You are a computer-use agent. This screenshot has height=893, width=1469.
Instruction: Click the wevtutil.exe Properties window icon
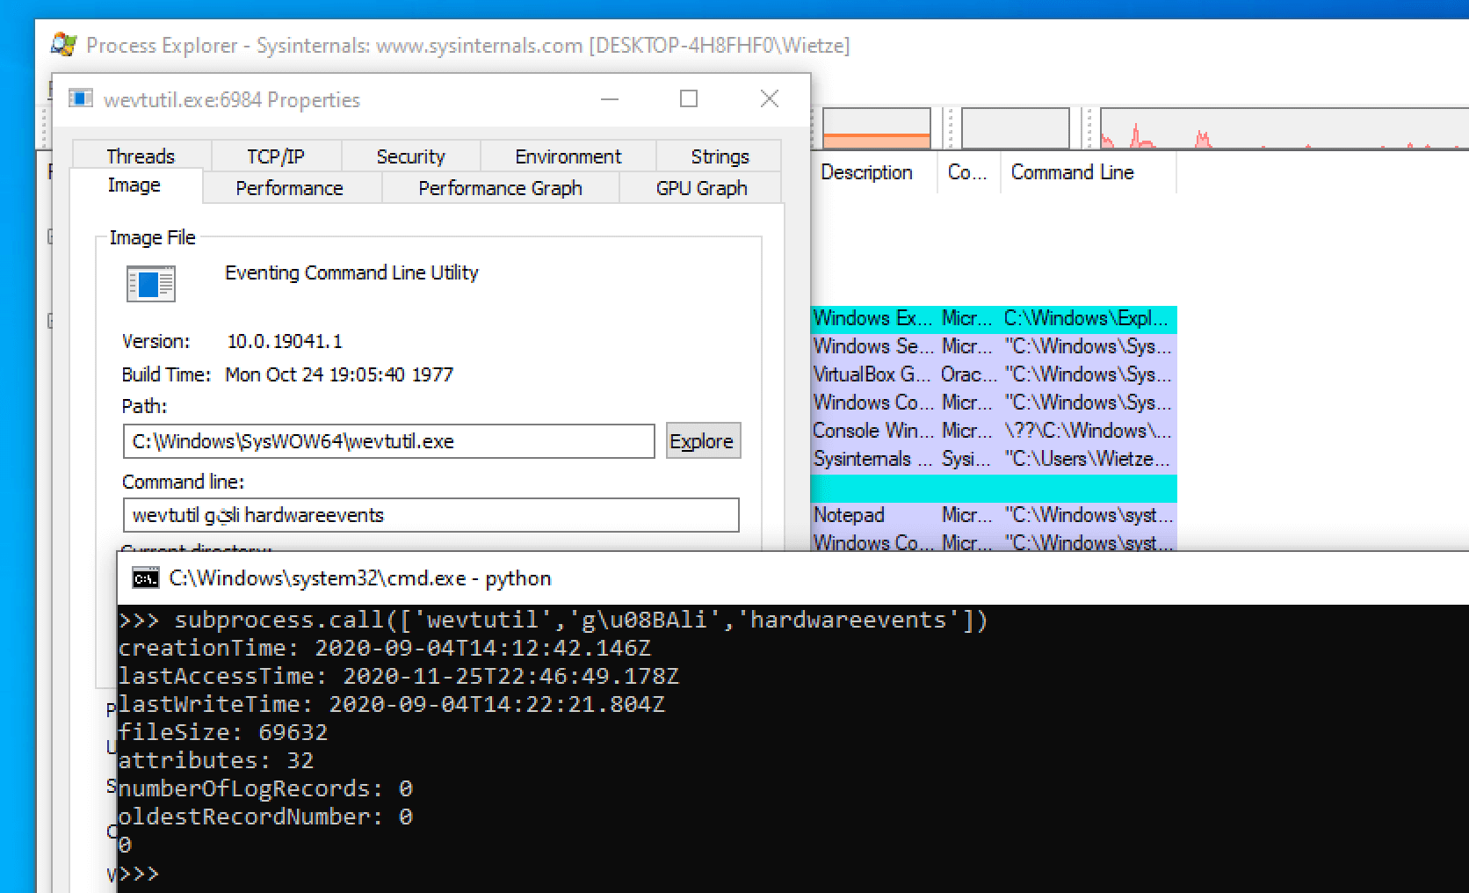coord(81,98)
